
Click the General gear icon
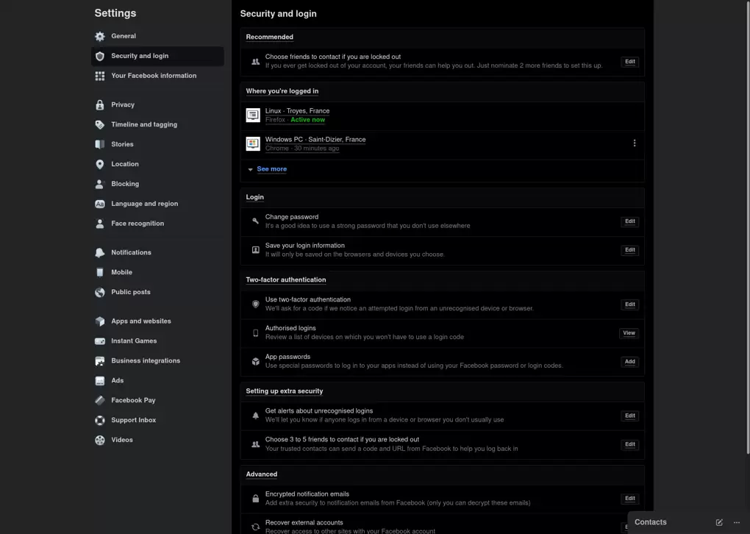click(x=99, y=36)
